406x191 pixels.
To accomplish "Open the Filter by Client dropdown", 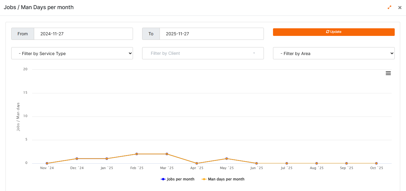I will [x=203, y=53].
